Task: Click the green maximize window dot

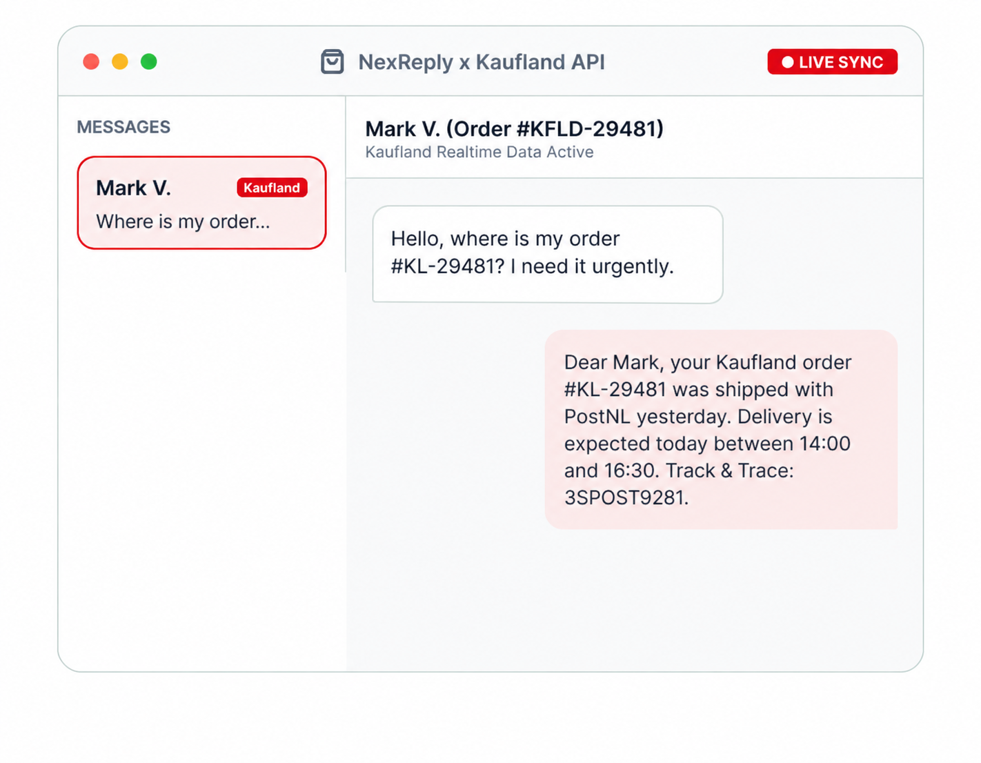Action: click(x=149, y=62)
